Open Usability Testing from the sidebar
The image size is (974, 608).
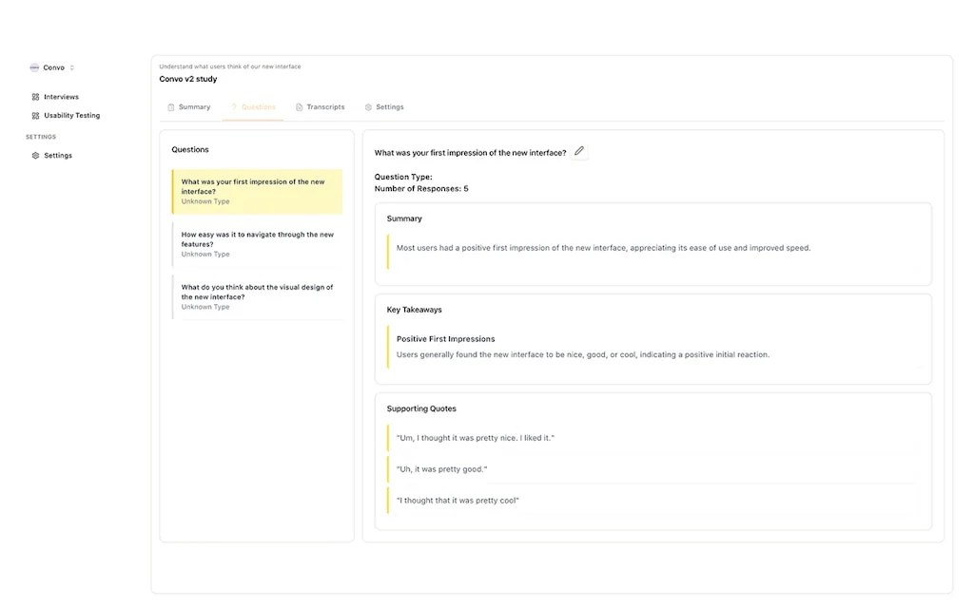73,115
